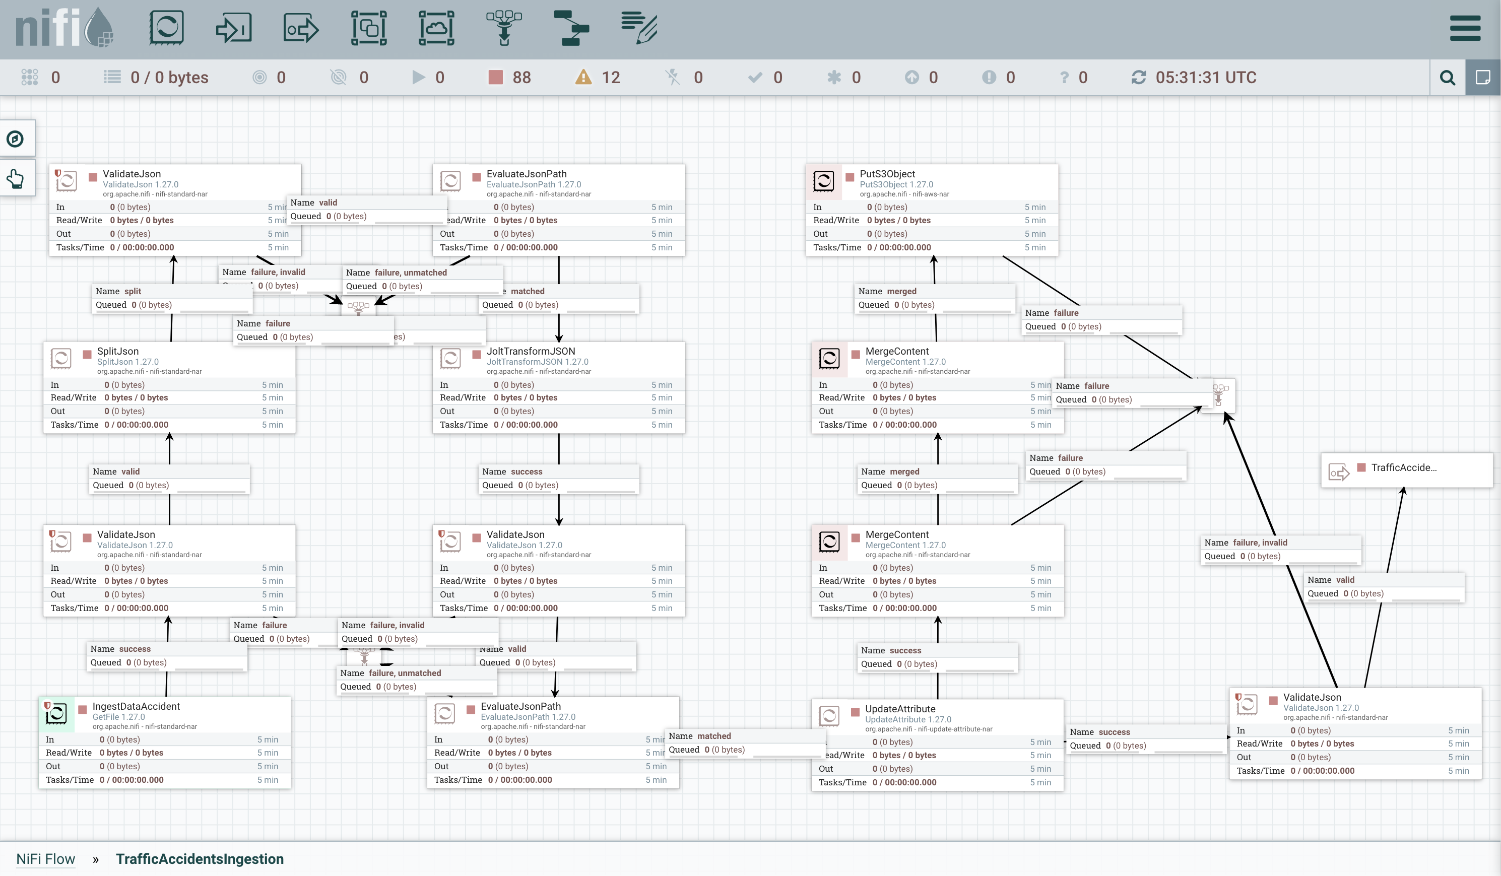Select 'failure, invalid' connection above right ValidateJson
This screenshot has width=1501, height=876.
coord(1281,550)
